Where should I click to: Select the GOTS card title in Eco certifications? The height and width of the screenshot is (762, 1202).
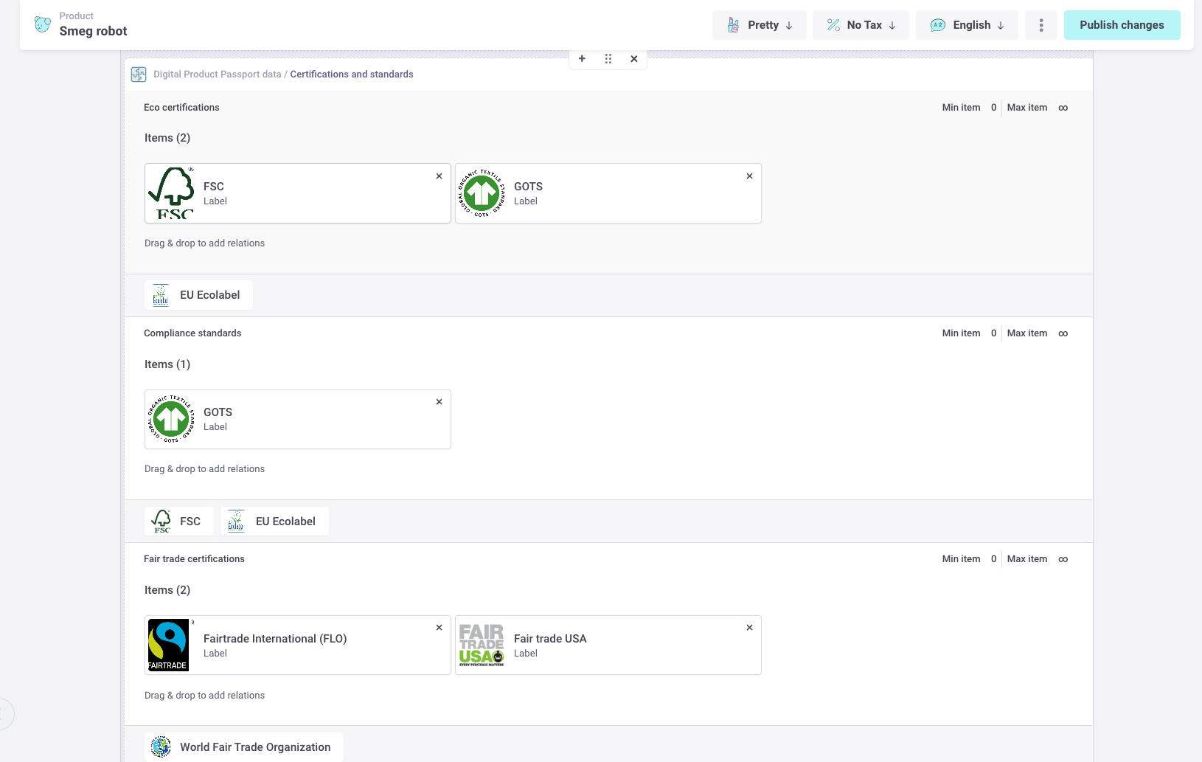[x=528, y=187]
